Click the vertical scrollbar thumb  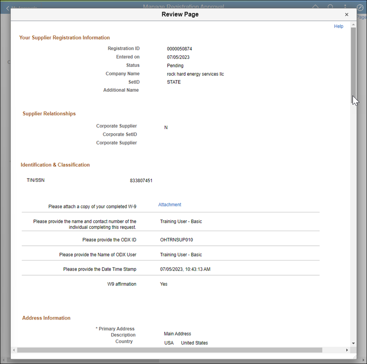354,66
